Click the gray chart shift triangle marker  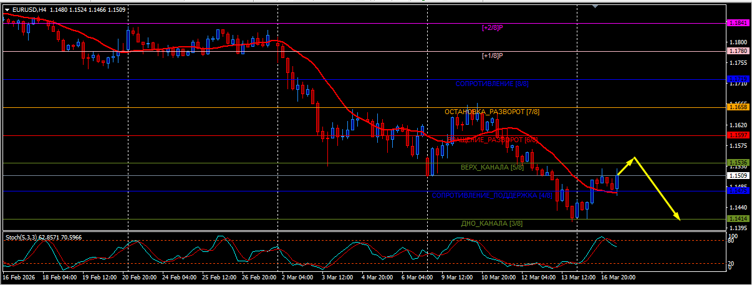(595, 6)
